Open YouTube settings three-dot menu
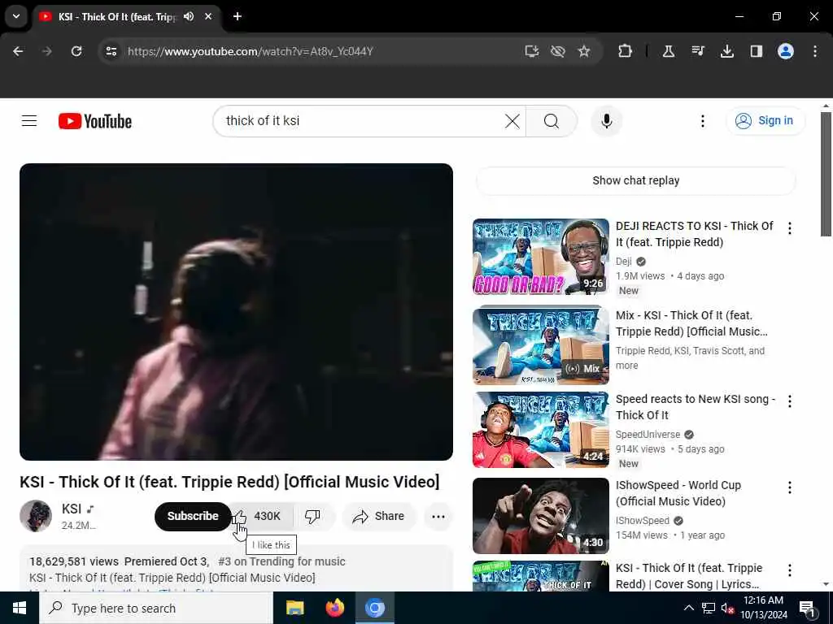Screen dimensions: 833x624 702,121
